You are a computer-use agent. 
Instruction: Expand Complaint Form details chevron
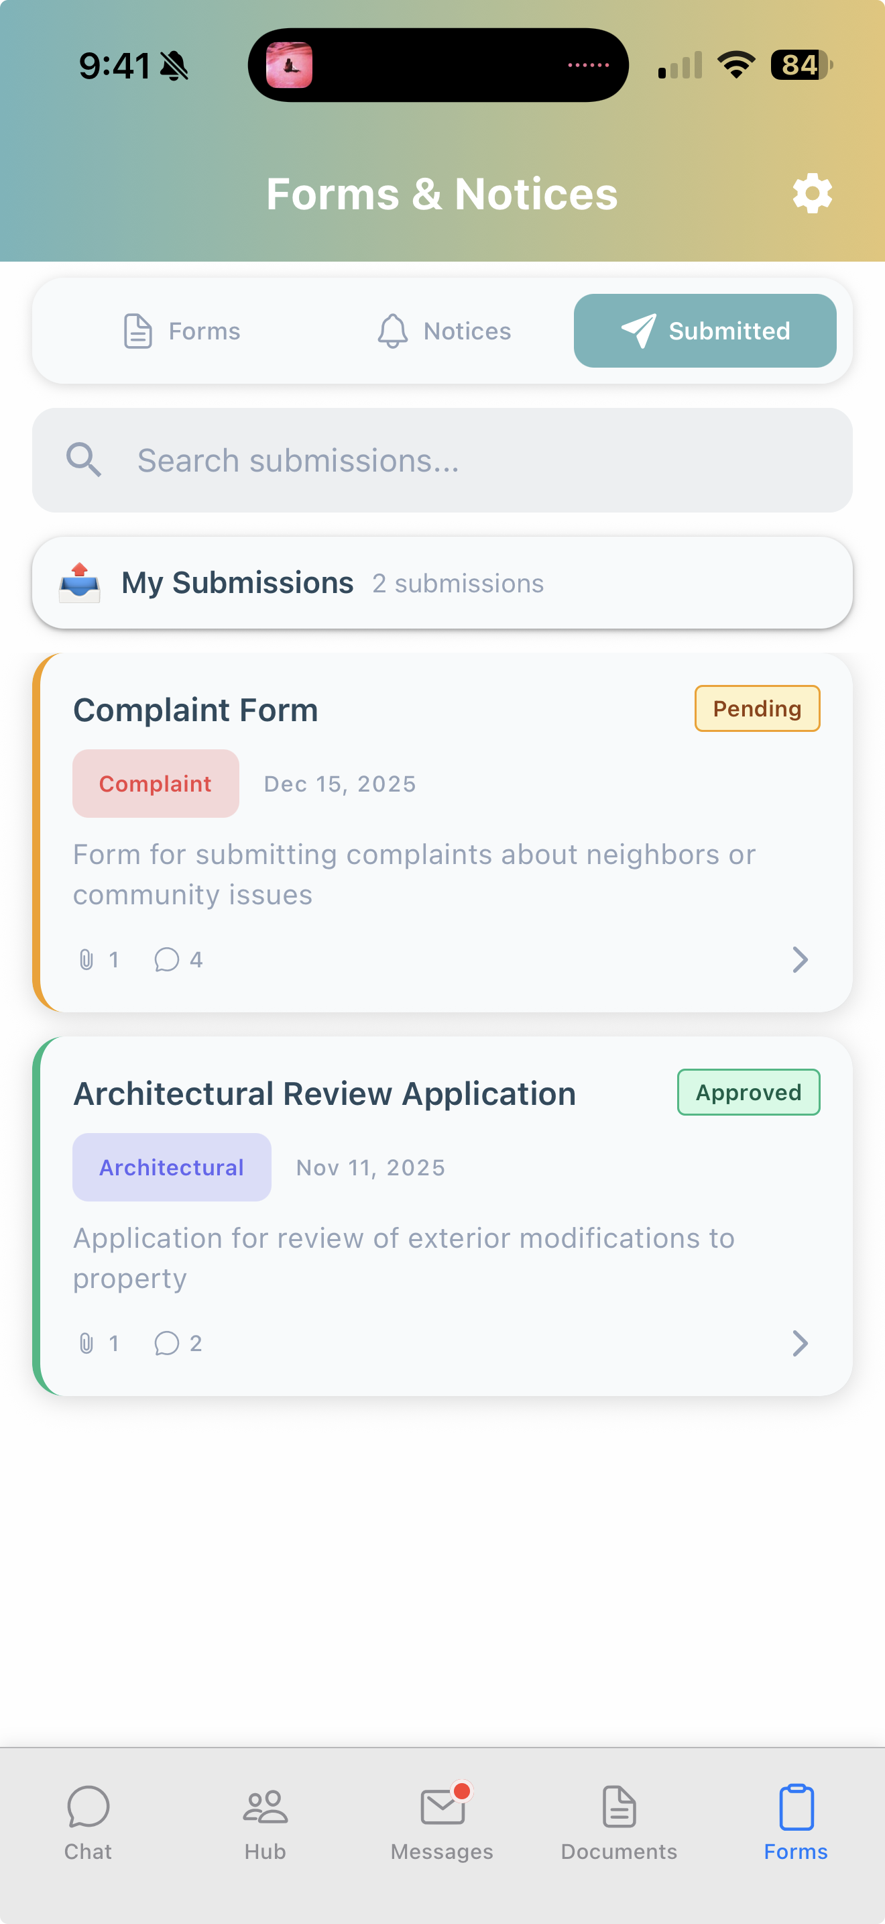(799, 960)
